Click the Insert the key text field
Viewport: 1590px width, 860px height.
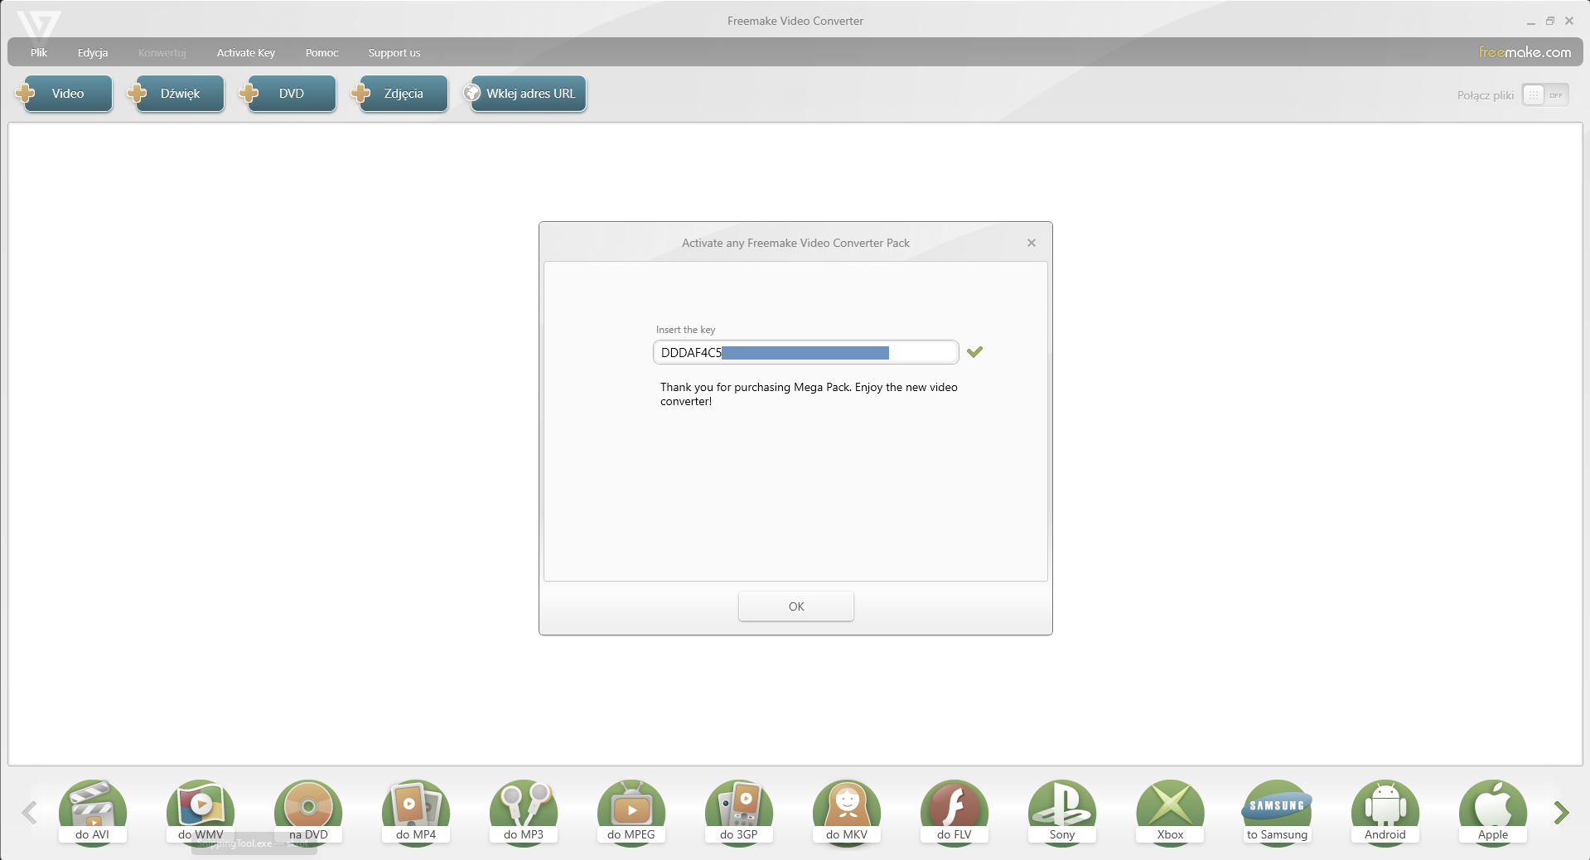[x=806, y=352]
